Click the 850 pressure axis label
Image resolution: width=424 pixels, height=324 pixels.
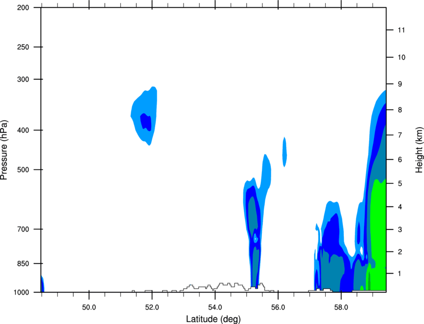coord(23,264)
